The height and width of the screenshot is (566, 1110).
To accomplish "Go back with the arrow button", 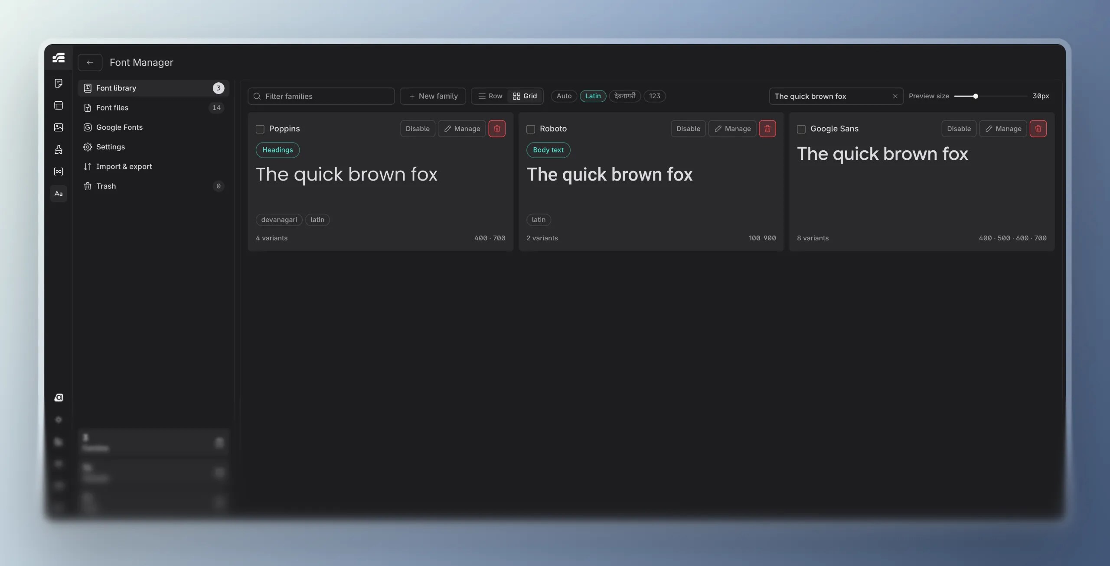I will 90,62.
